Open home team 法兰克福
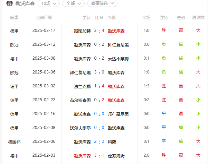Screen dimensions: 208x164 coord(82,87)
